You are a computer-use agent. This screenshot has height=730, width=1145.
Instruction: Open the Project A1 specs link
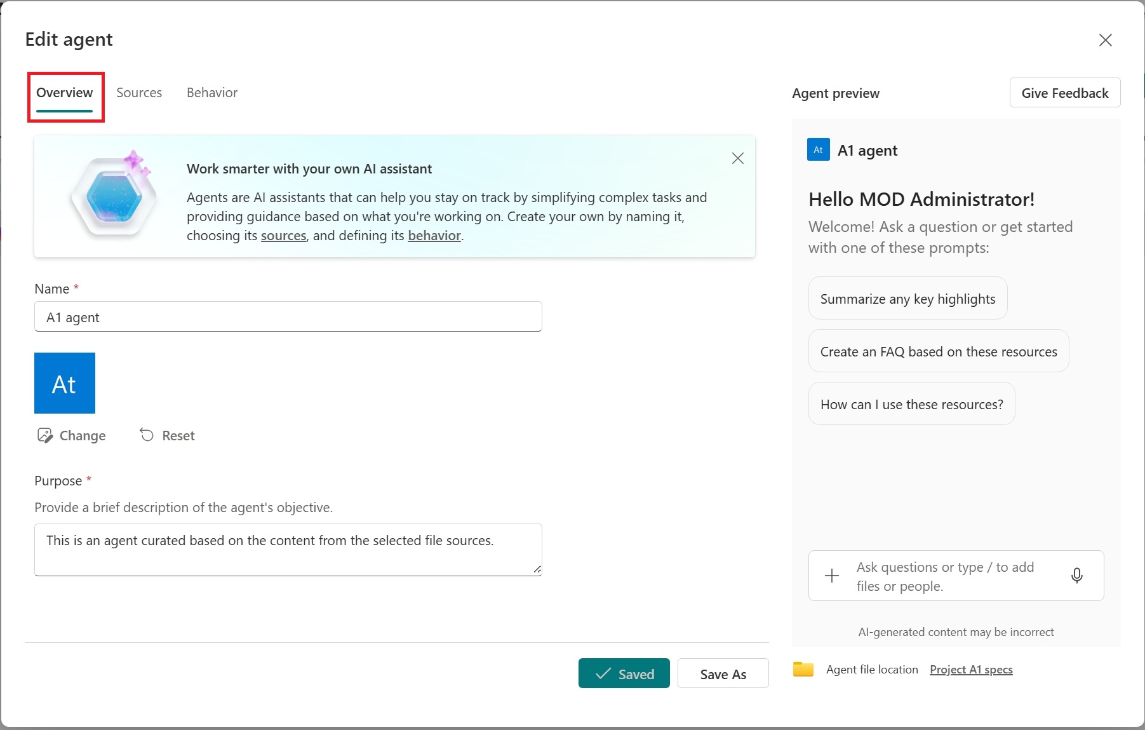point(970,669)
